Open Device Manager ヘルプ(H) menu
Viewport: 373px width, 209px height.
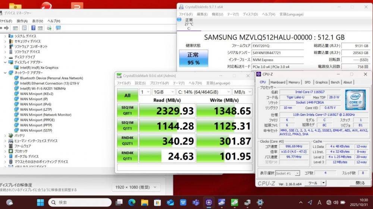coord(54,21)
